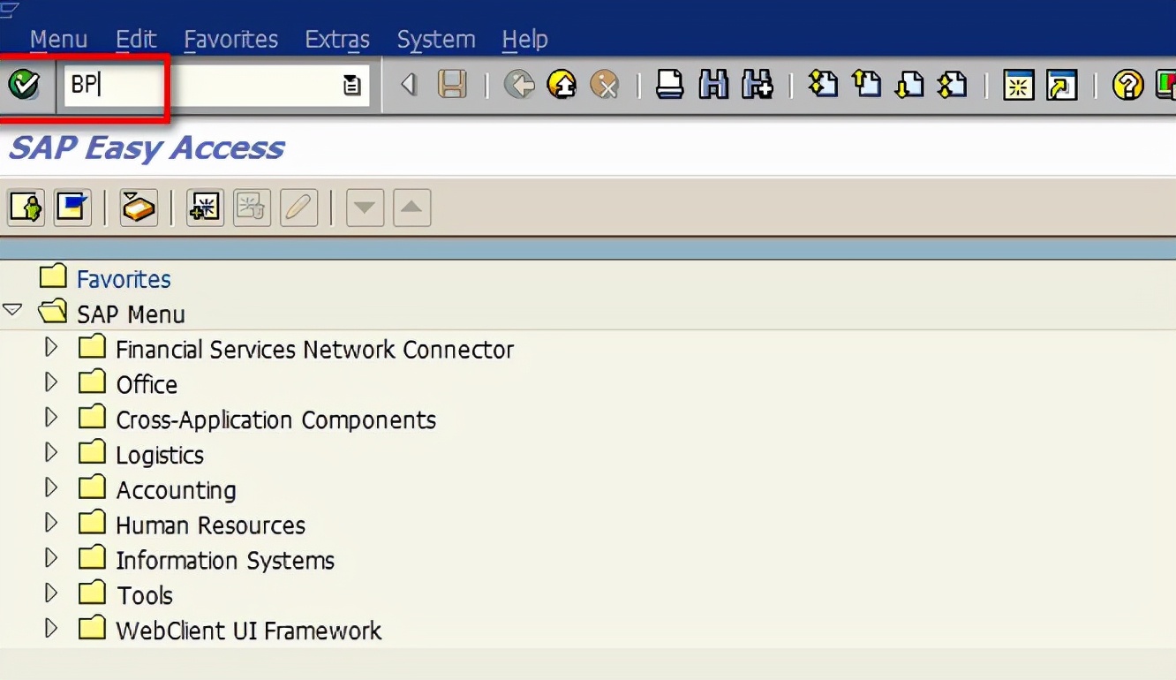Screen dimensions: 1176x680
Task: Click the open folder icon beside SAP Menu
Action: [x=53, y=312]
